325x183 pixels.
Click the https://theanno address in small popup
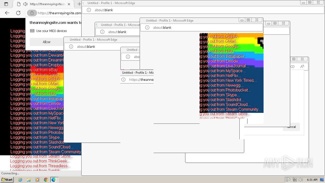click(141, 80)
